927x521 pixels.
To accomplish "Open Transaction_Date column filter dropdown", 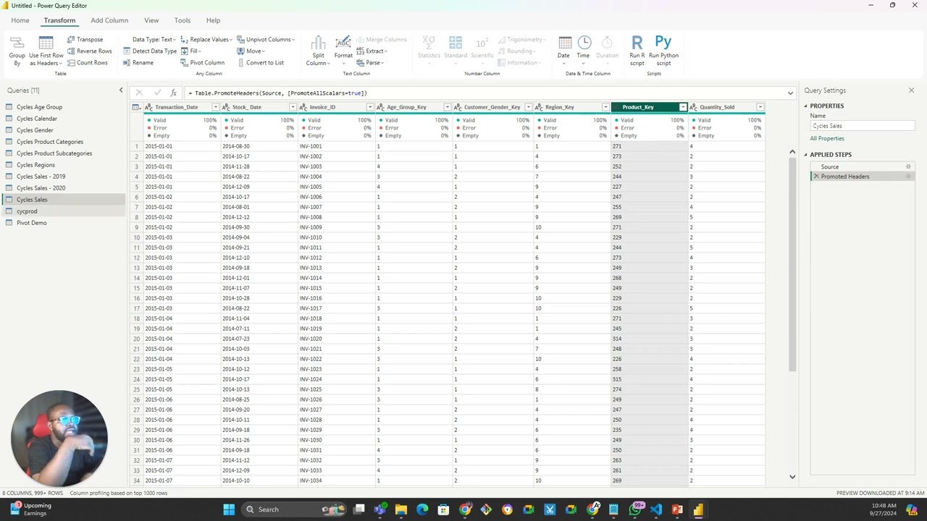I will tap(215, 107).
